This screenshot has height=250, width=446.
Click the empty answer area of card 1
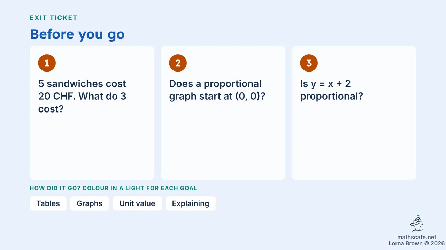coord(92,148)
